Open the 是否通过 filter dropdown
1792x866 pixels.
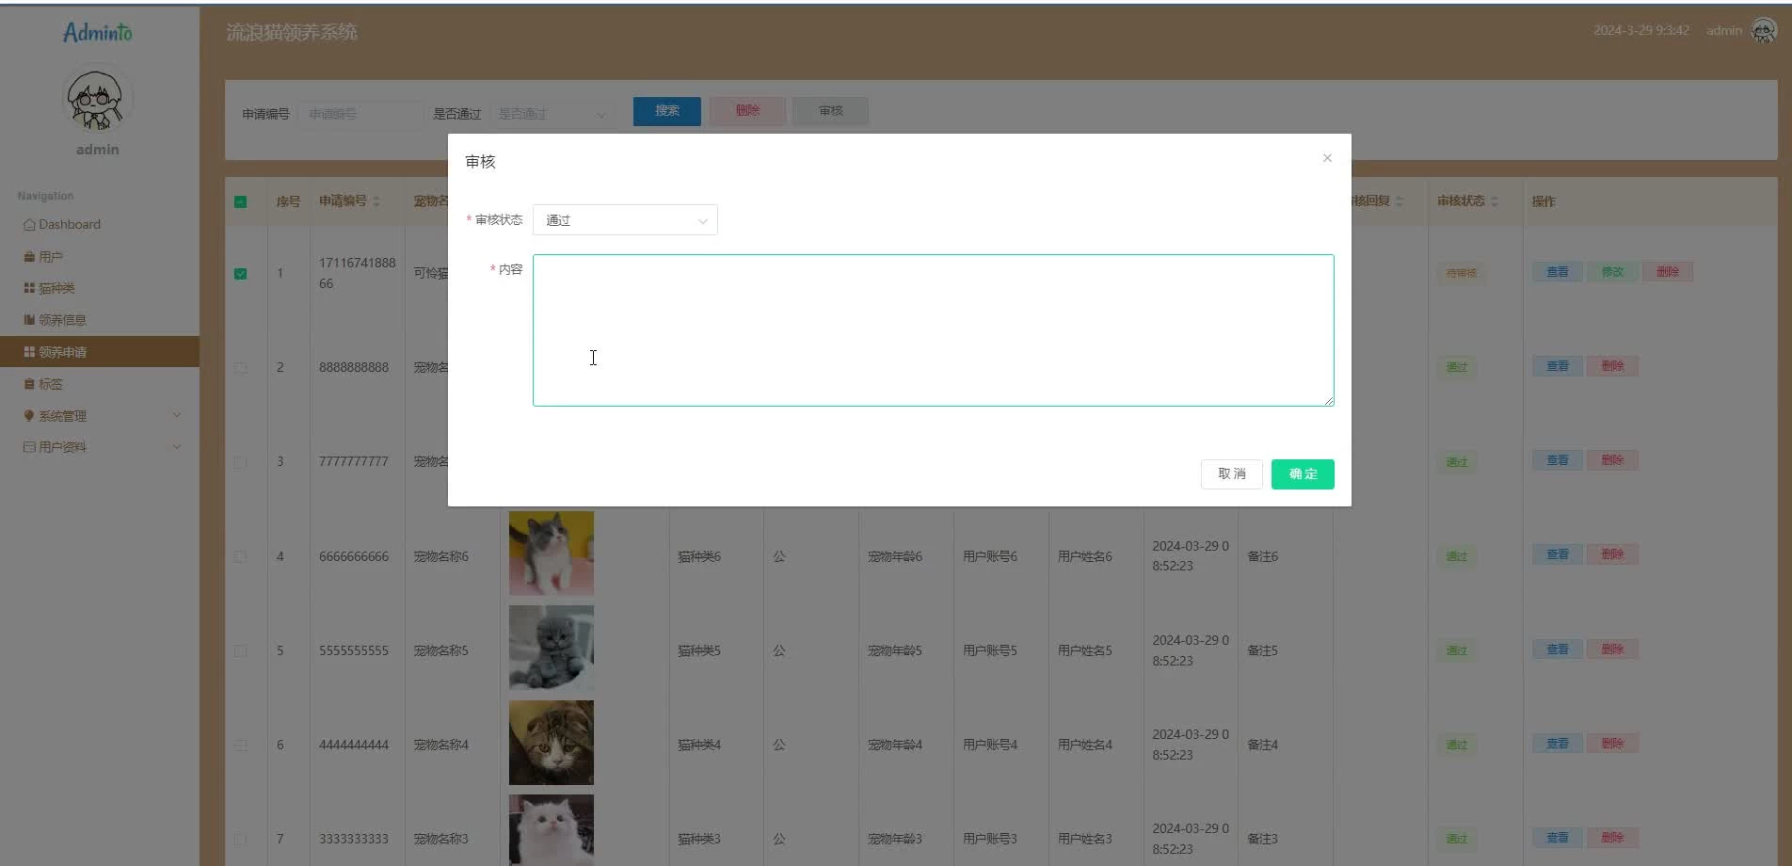coord(552,114)
